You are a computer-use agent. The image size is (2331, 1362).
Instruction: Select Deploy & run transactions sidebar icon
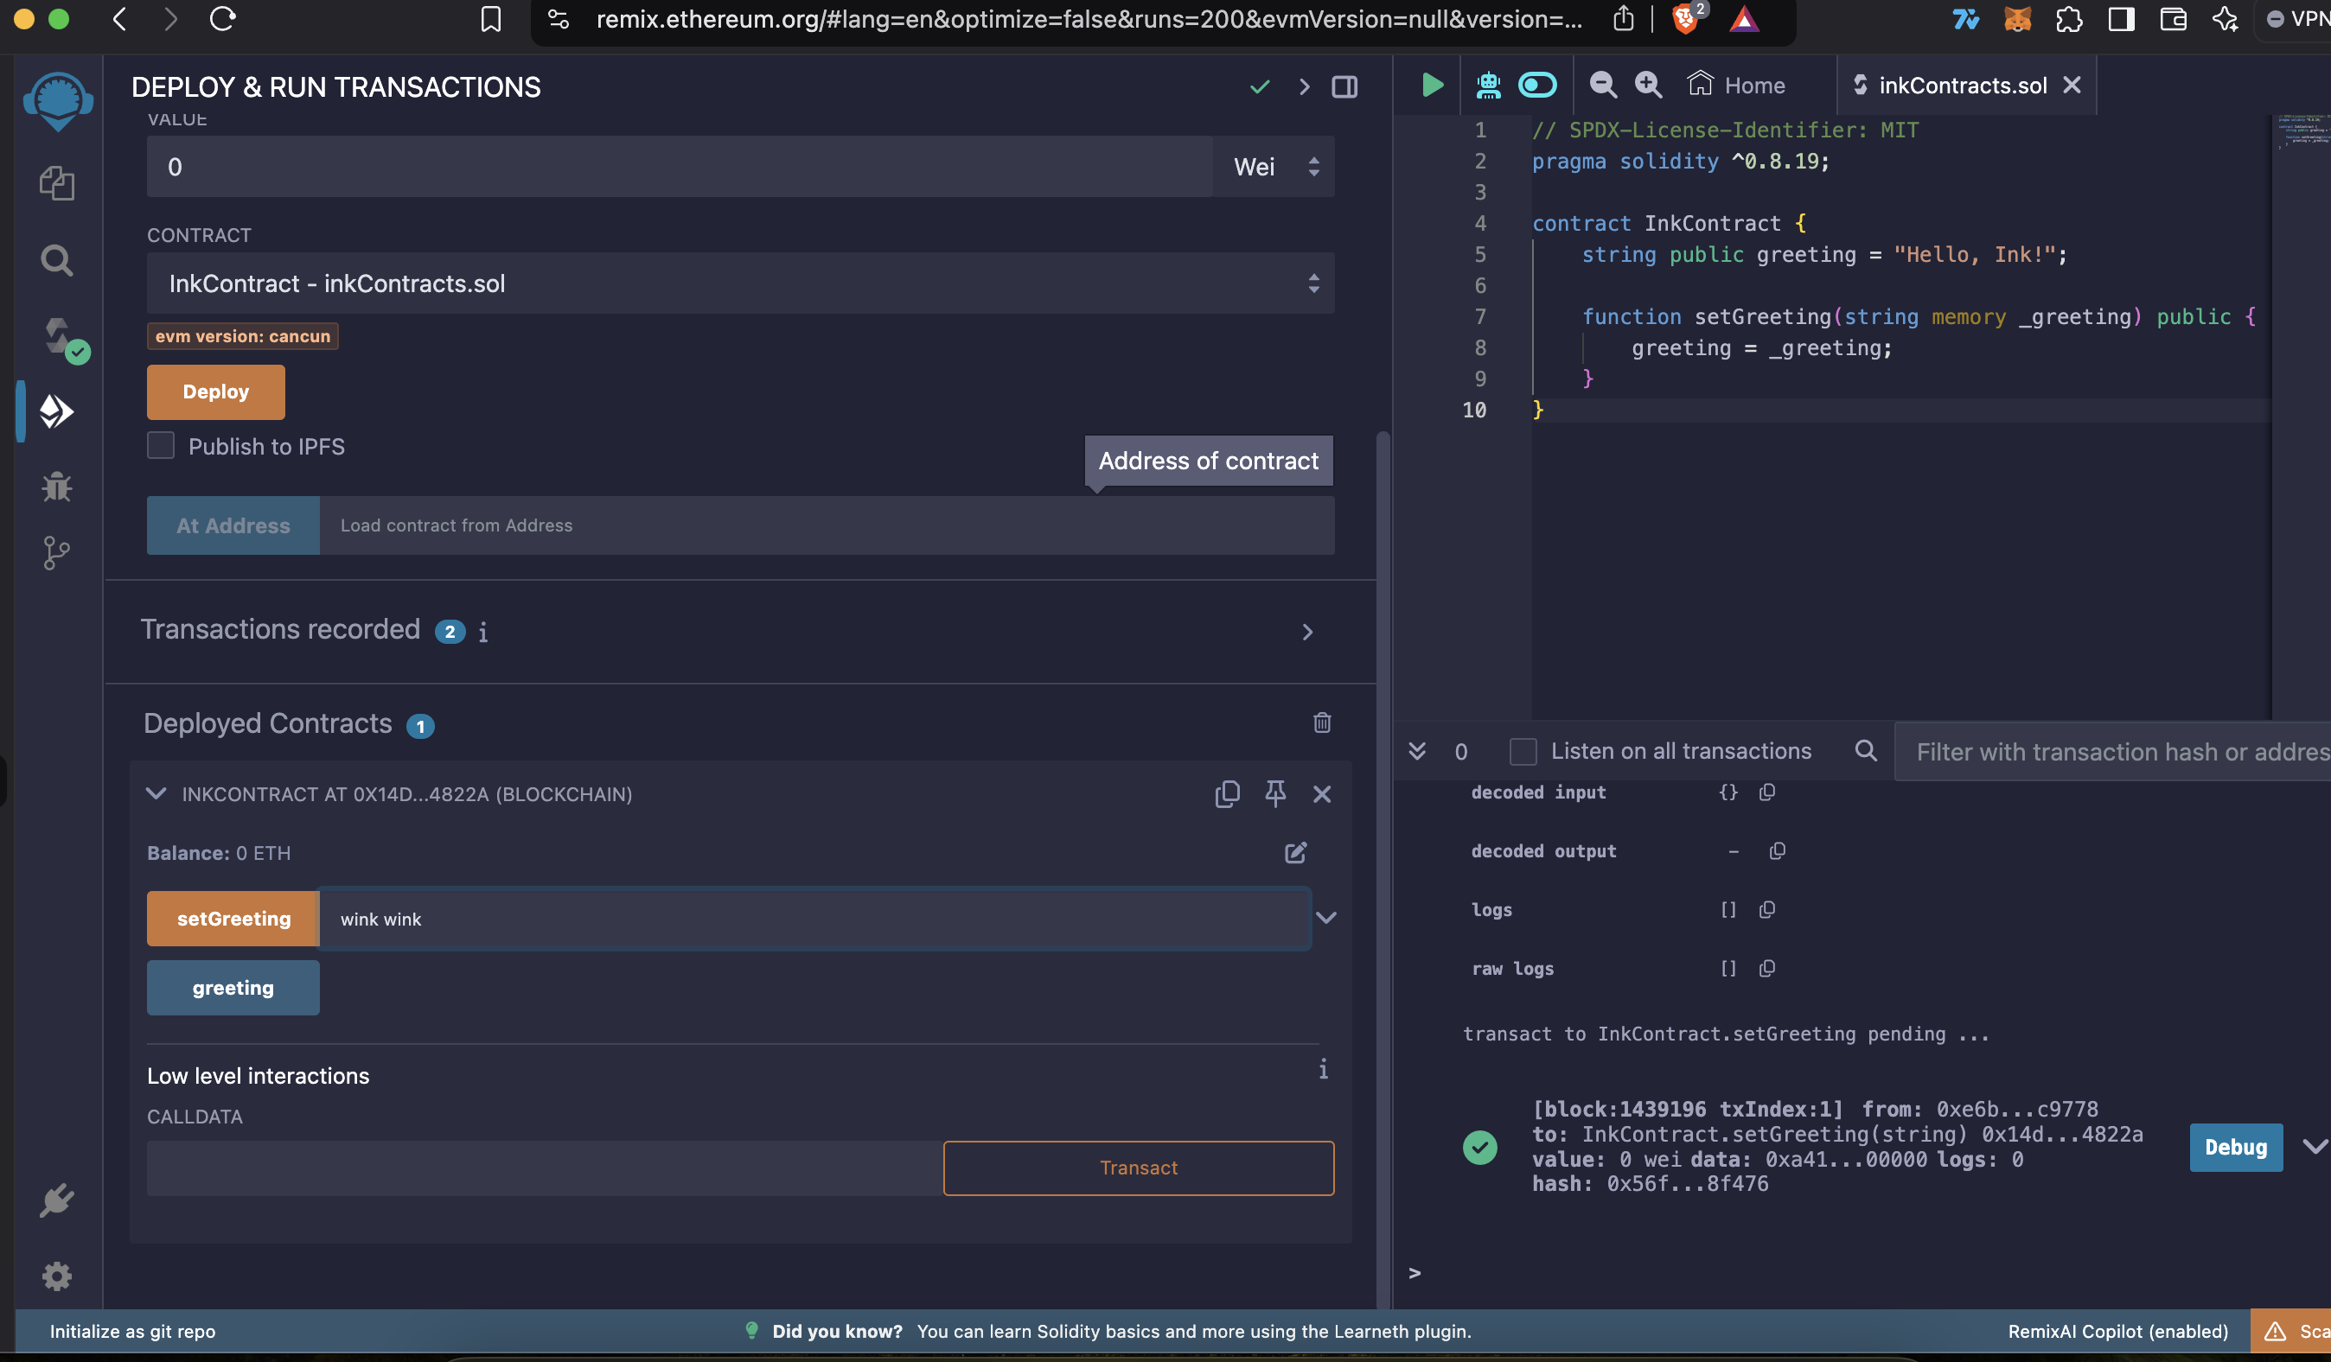[x=56, y=411]
